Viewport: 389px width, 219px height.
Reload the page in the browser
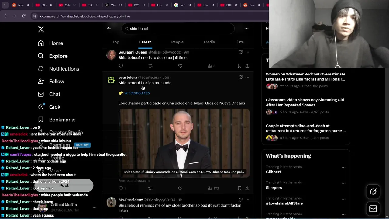[24, 16]
